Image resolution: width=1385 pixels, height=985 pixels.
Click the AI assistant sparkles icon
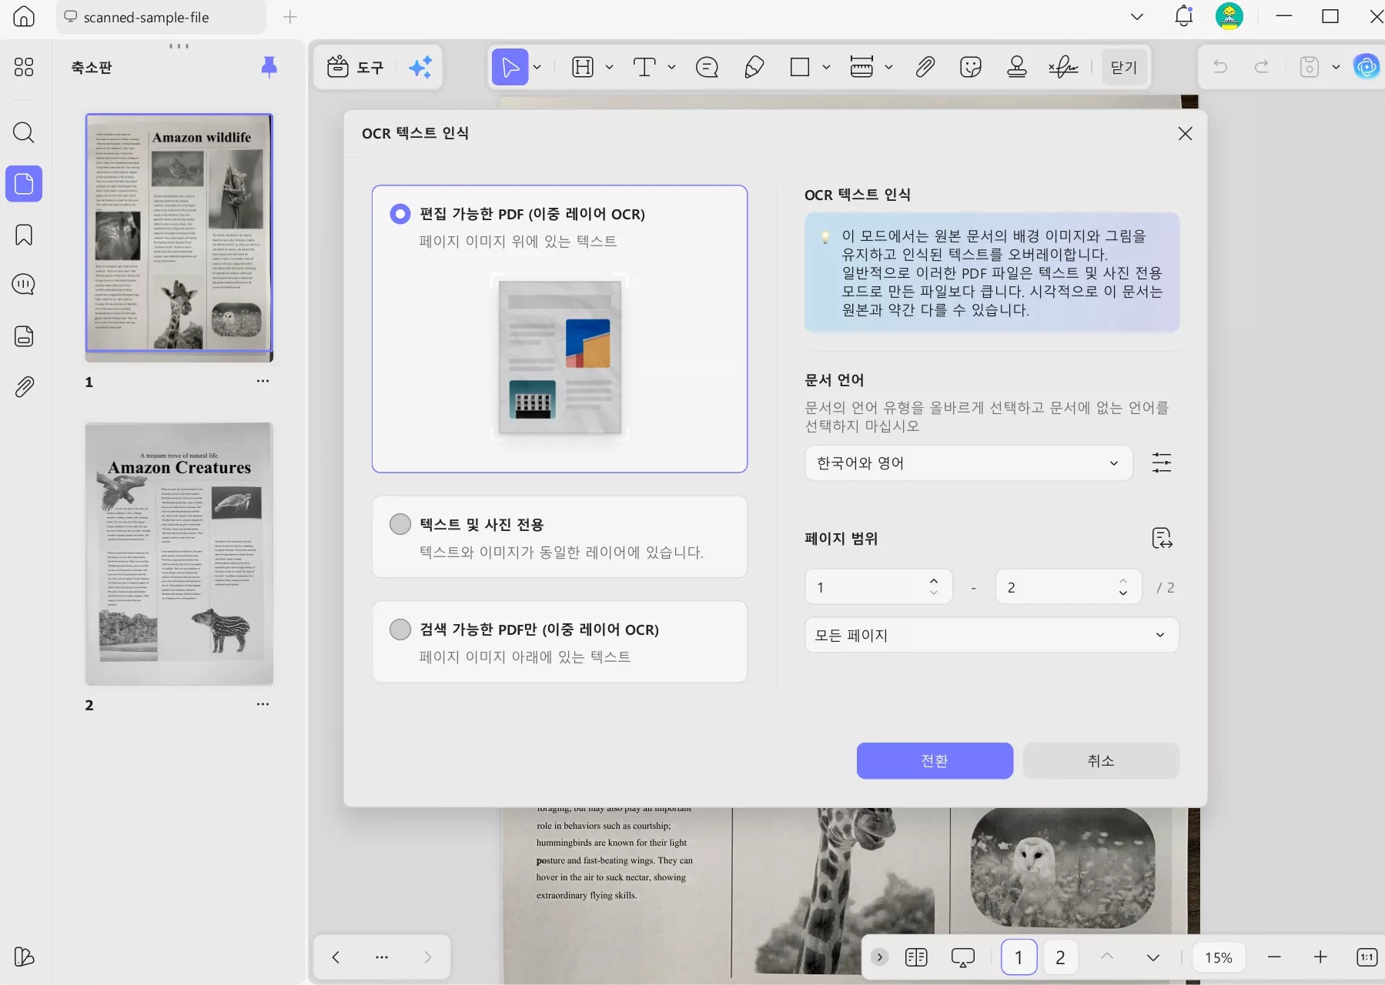[x=420, y=67]
